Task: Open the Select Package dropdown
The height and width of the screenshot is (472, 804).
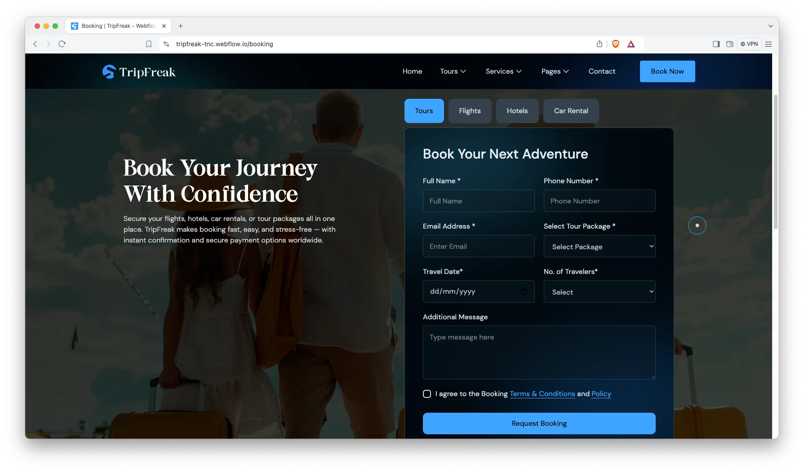Action: point(600,247)
